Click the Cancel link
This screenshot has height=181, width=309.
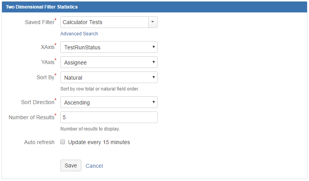tap(94, 166)
